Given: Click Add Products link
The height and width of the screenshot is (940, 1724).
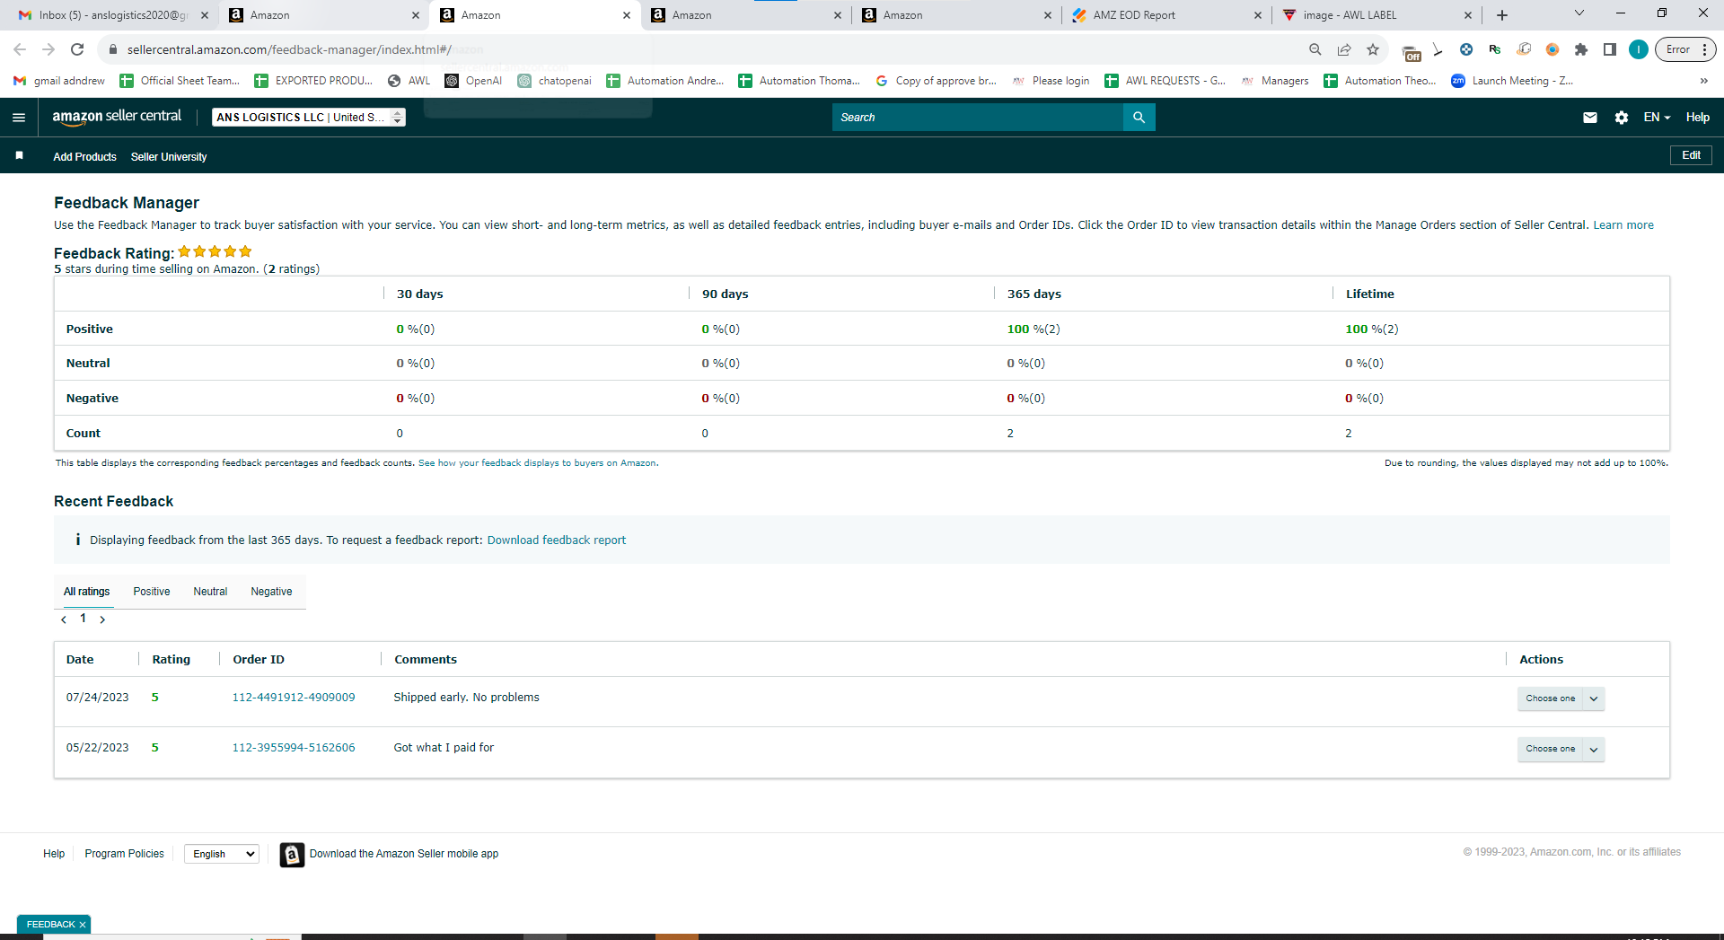Looking at the screenshot, I should [84, 157].
